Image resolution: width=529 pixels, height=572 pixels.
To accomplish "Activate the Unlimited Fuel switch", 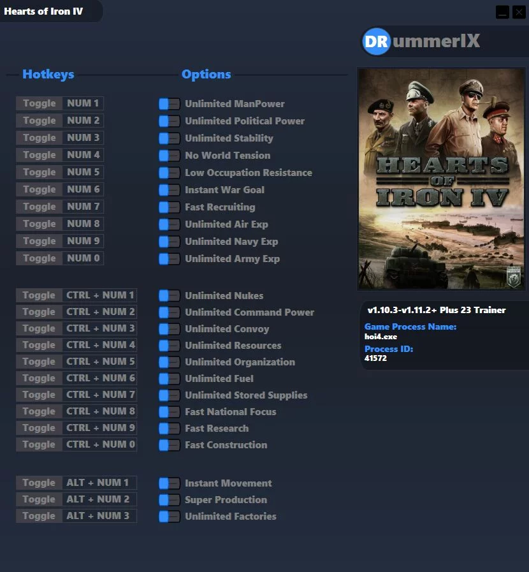I will tap(170, 379).
